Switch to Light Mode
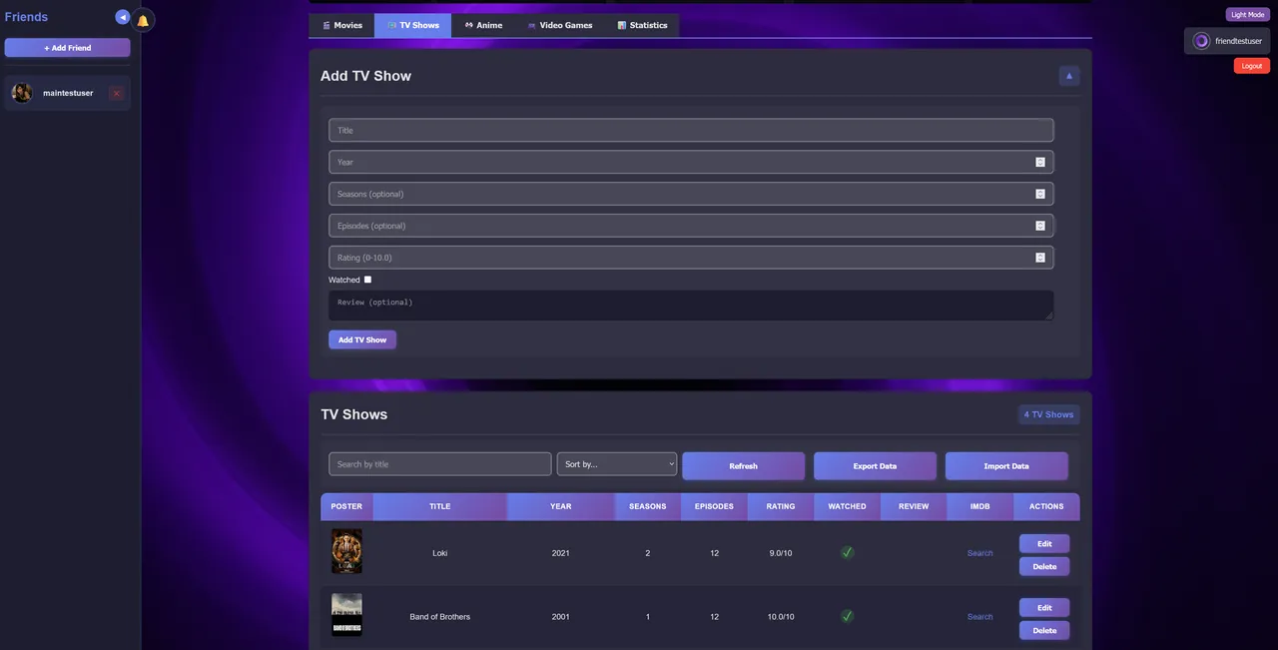This screenshot has height=650, width=1278. pos(1247,15)
